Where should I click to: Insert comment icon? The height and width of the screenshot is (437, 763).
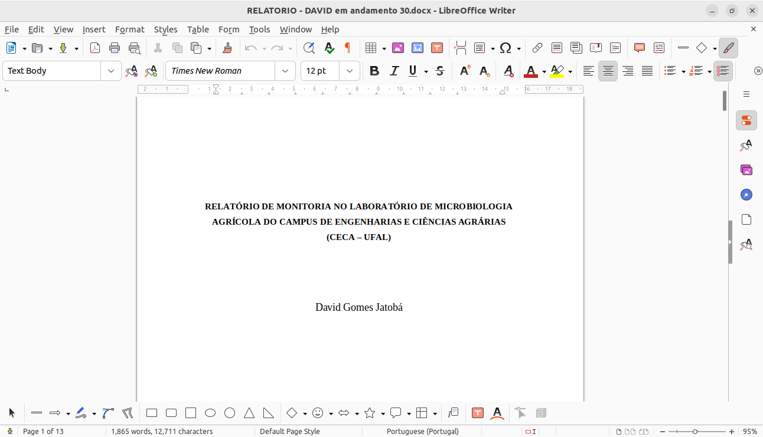[x=639, y=48]
